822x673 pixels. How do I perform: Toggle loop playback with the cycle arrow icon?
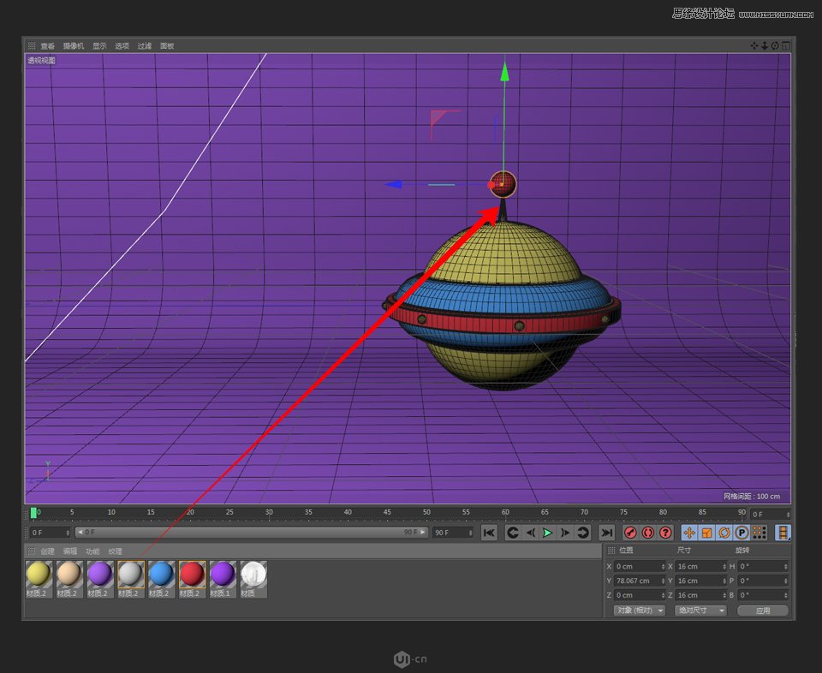coord(583,533)
